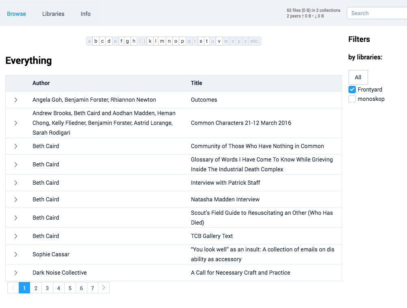Open 'Common Characters 21-12 March 2016' title
407x308 pixels.
(x=241, y=123)
